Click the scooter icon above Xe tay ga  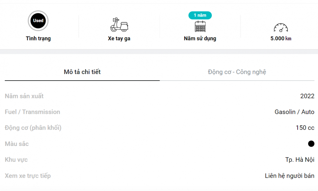point(119,25)
